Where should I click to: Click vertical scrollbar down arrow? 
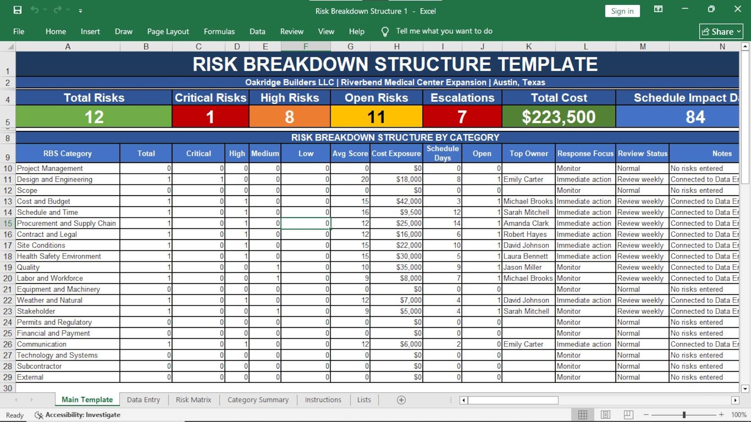coord(745,388)
